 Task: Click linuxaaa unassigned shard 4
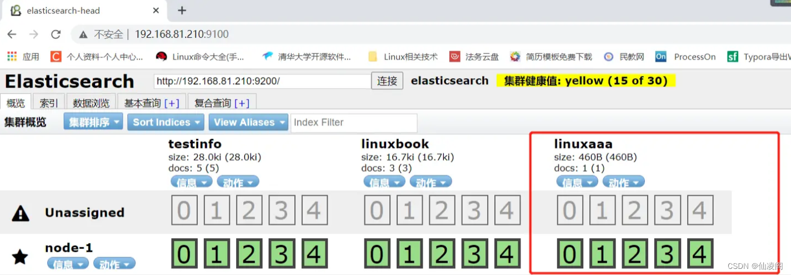click(700, 211)
